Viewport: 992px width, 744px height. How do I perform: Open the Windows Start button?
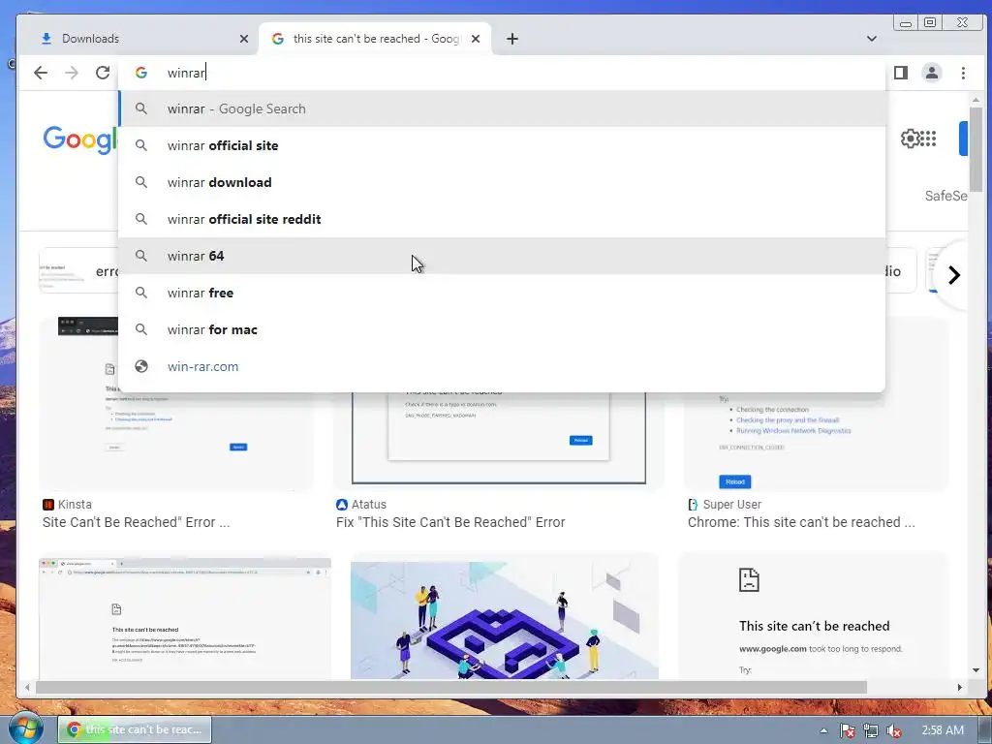coord(25,728)
